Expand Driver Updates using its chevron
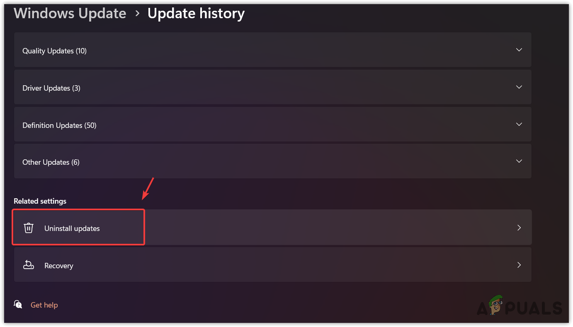The image size is (573, 327). tap(519, 87)
